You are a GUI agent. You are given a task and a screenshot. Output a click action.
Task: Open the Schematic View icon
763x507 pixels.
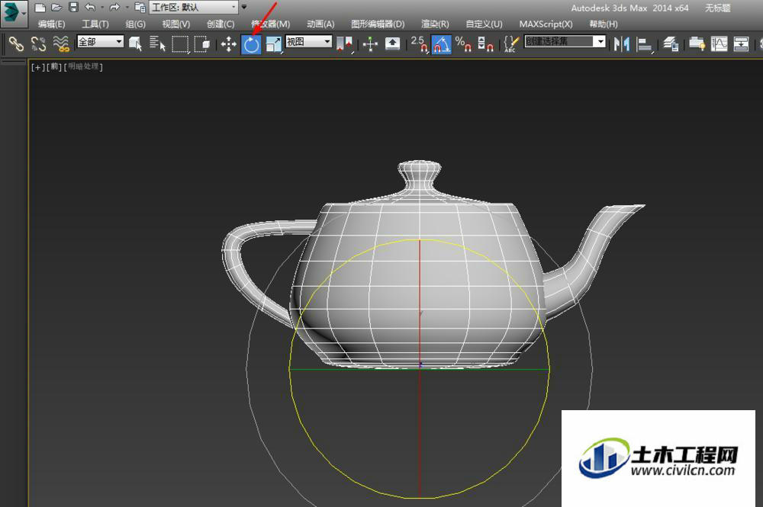pos(741,44)
